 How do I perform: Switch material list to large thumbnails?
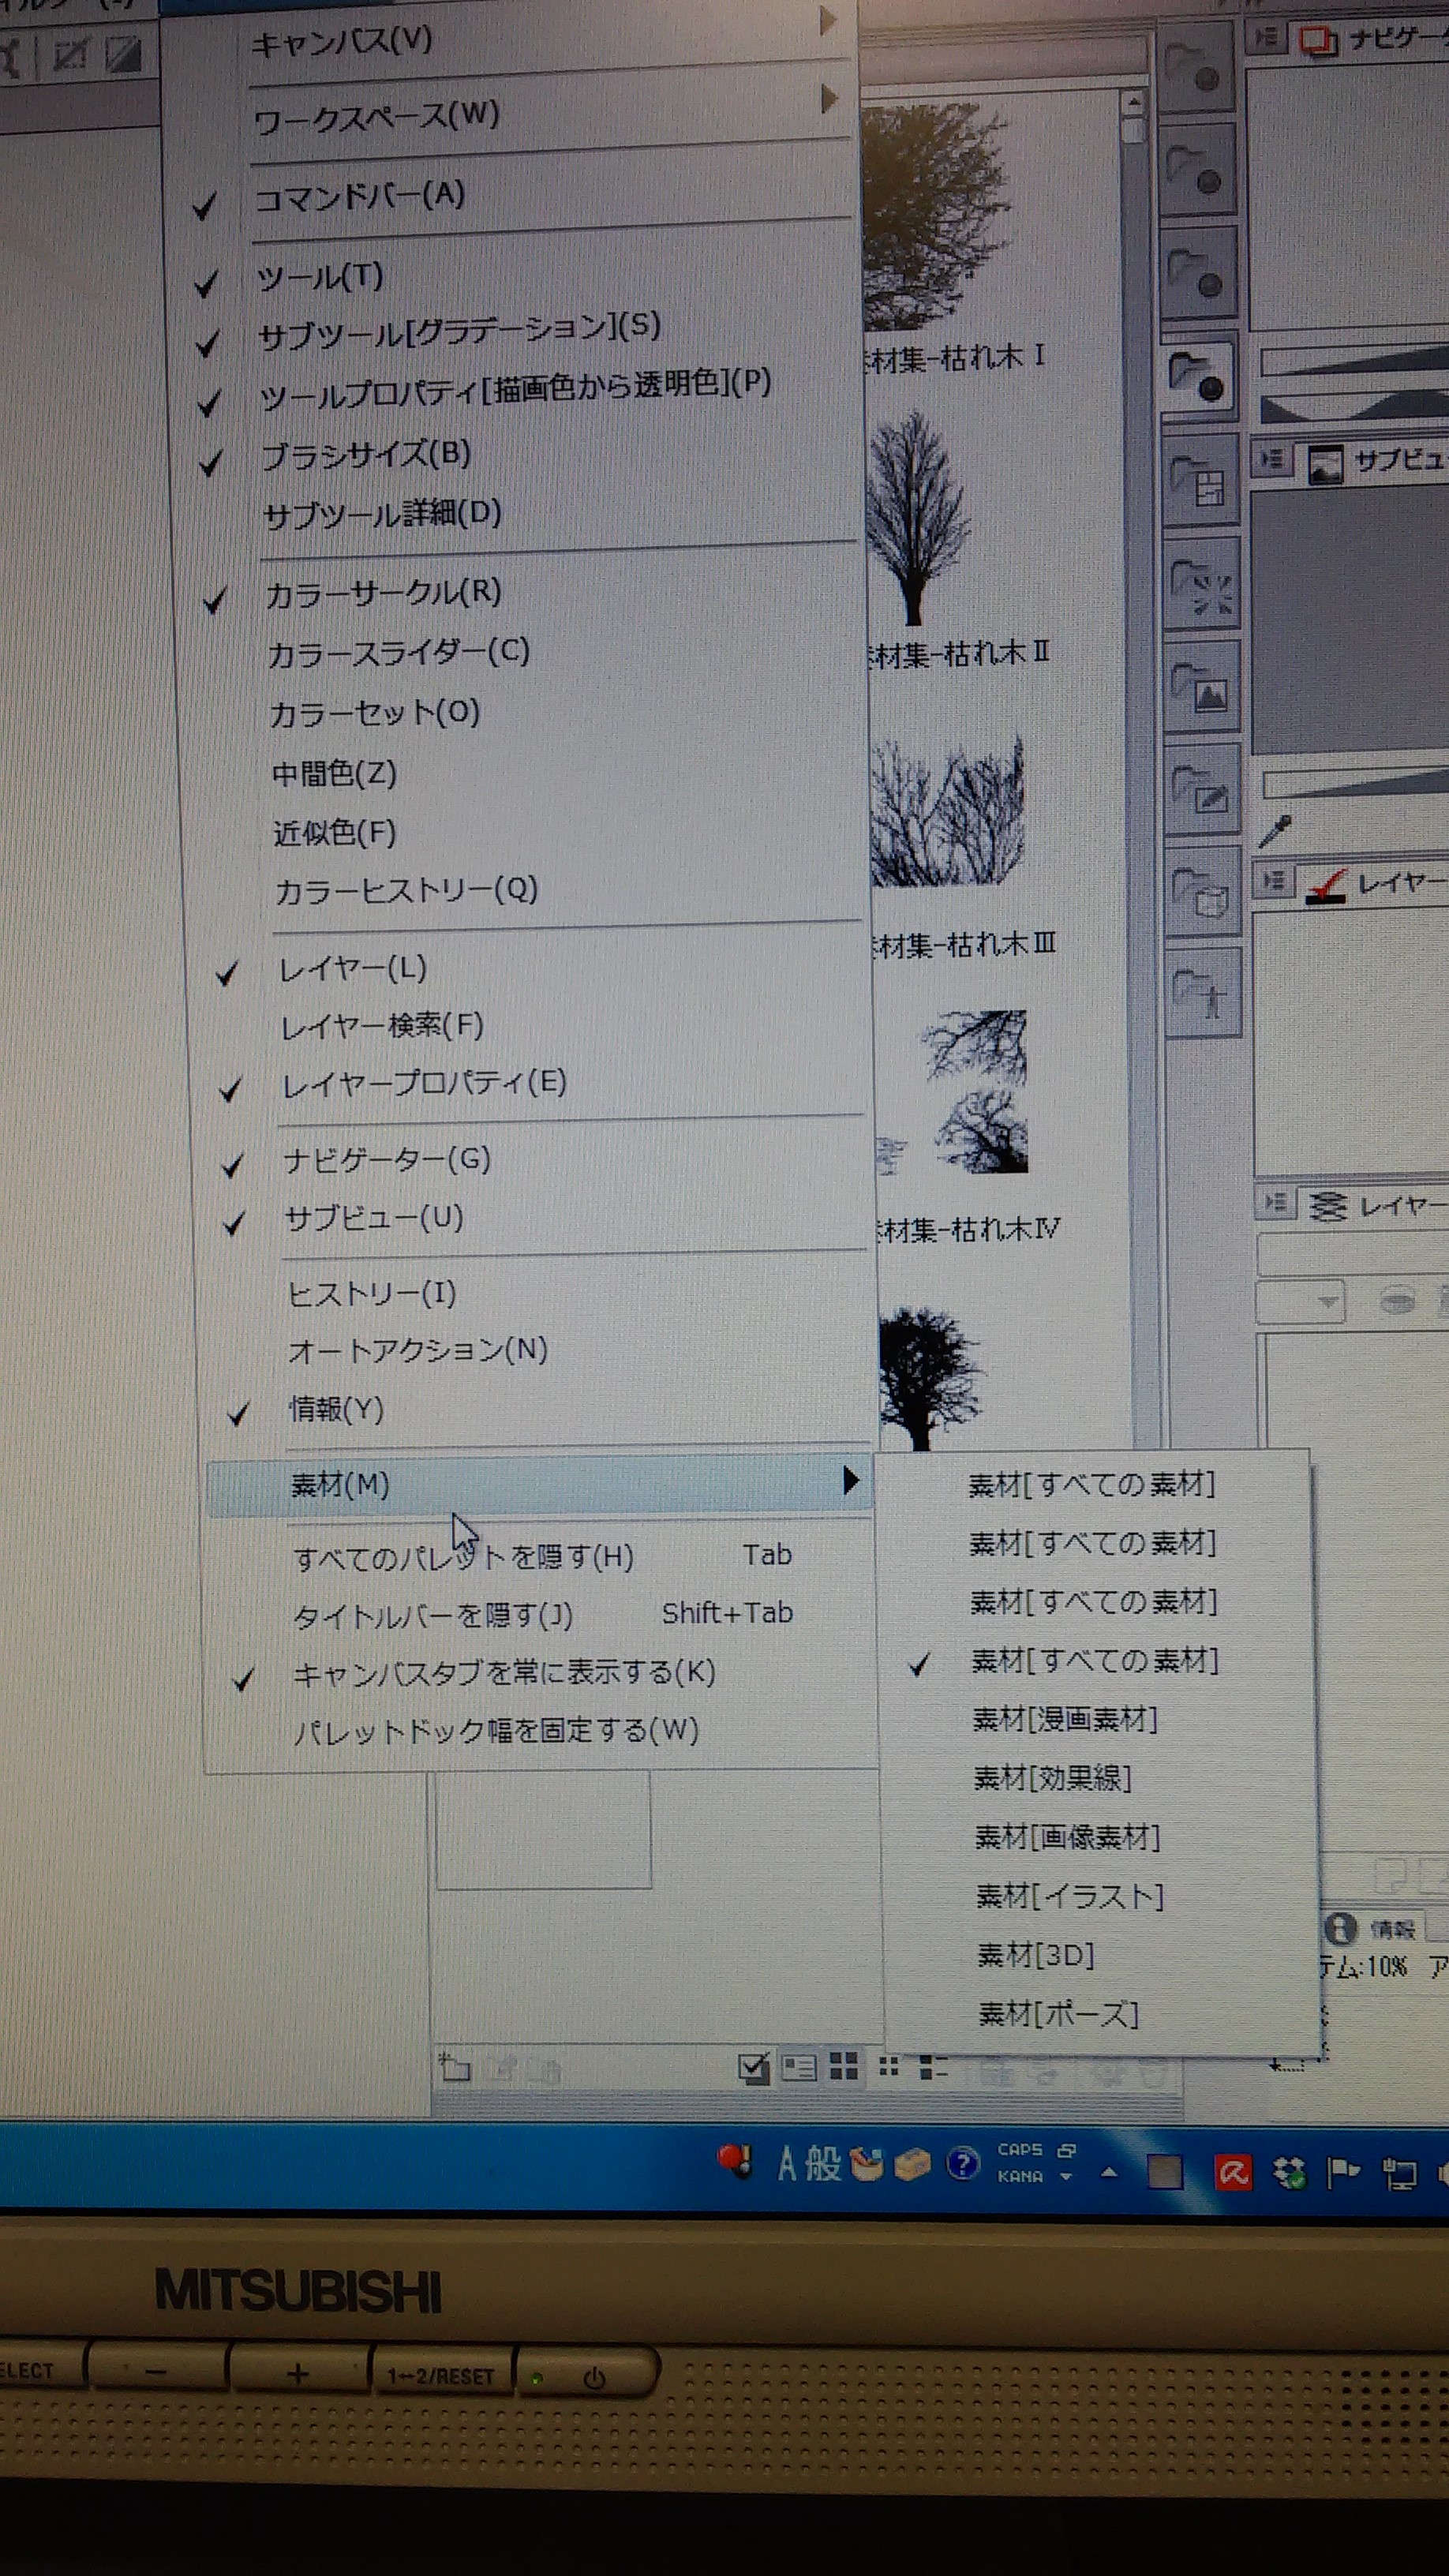[844, 2066]
